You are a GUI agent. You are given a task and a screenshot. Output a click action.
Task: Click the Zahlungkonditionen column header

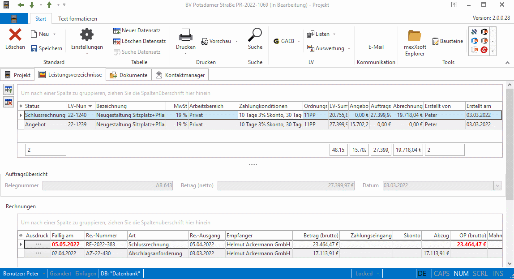270,106
